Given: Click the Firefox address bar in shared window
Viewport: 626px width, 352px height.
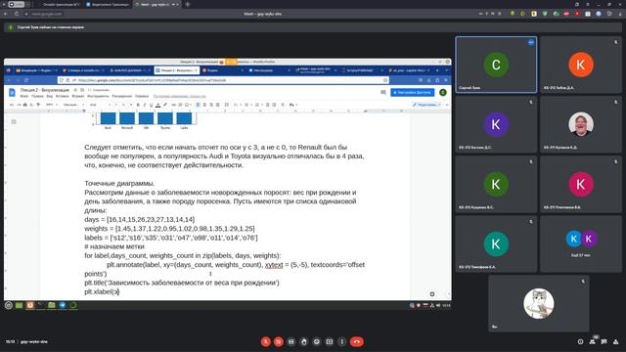Looking at the screenshot, I should (x=223, y=80).
